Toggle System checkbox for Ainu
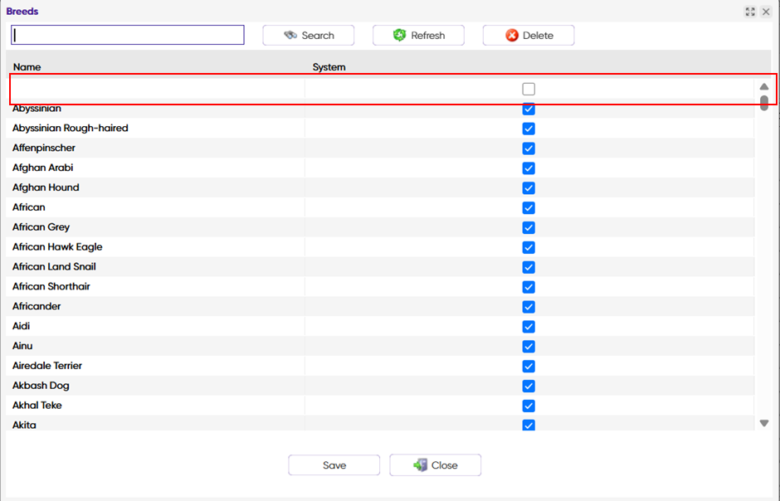 click(x=529, y=347)
